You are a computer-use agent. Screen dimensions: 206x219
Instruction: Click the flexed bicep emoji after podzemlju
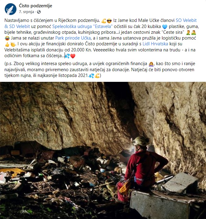(104, 21)
